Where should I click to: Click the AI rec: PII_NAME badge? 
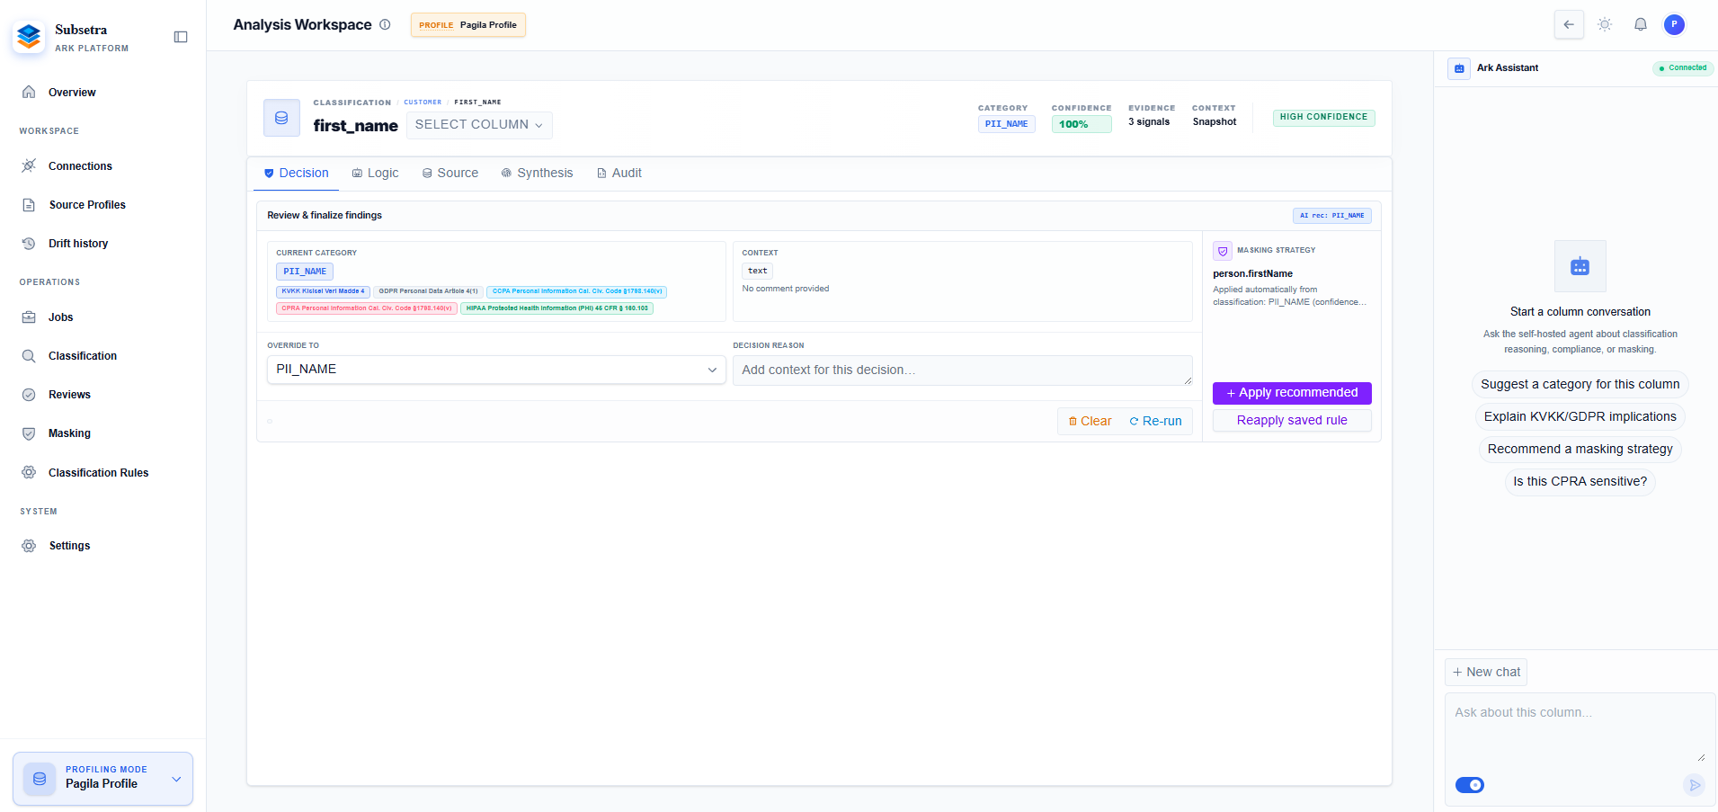pyautogui.click(x=1331, y=216)
